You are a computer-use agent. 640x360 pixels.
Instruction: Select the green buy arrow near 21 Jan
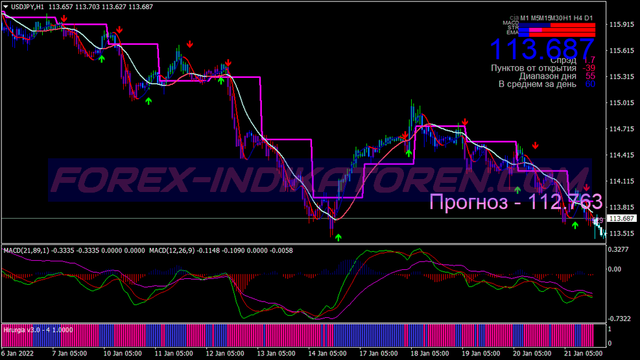click(x=575, y=225)
